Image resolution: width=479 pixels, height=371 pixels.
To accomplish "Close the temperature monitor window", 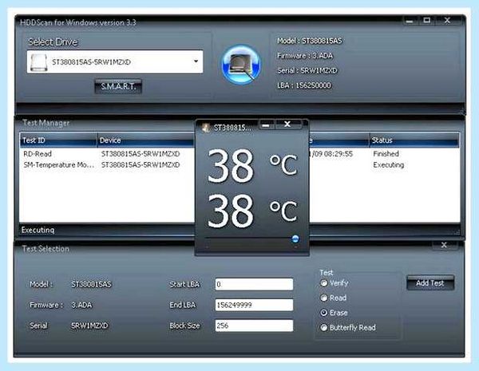I will pyautogui.click(x=287, y=124).
